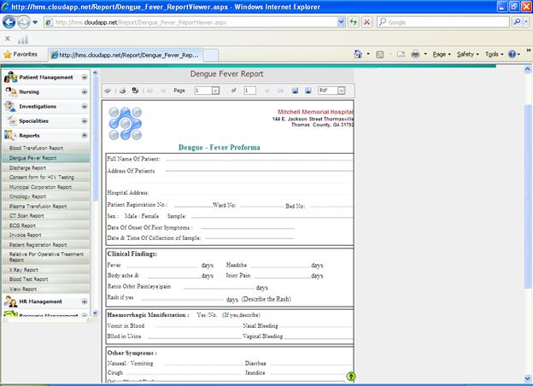
Task: Click the browser back arrow button
Action: tap(9, 22)
